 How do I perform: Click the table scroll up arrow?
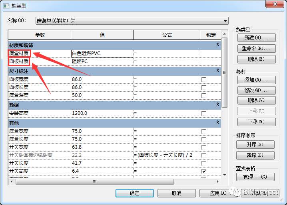225,34
